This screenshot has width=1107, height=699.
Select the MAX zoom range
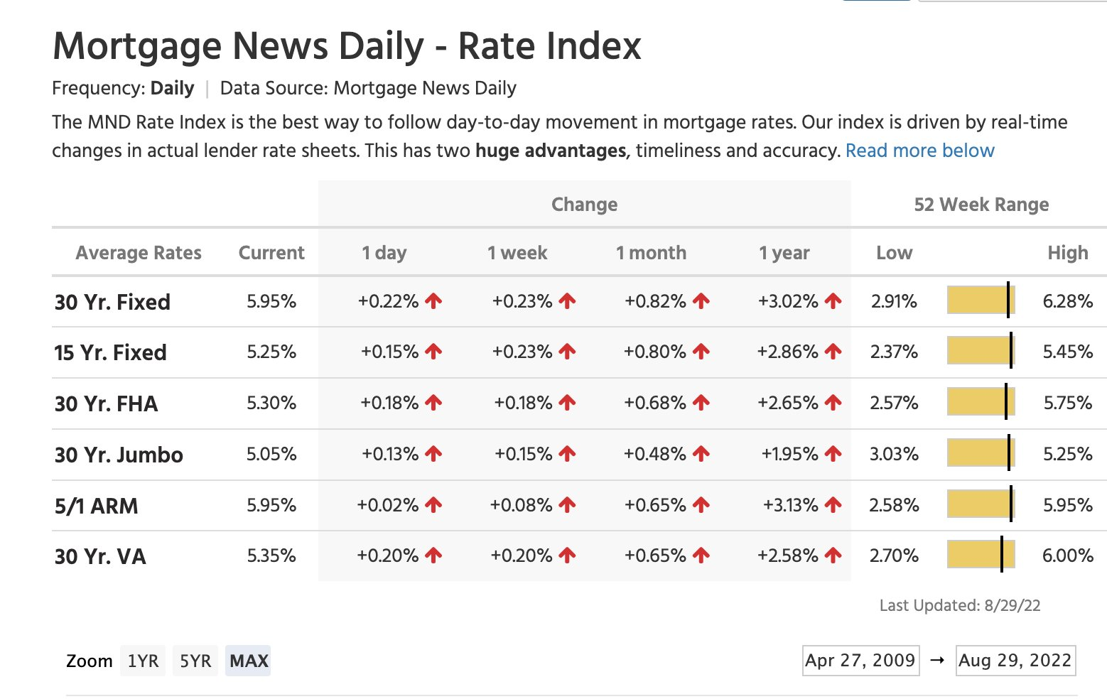[x=249, y=661]
